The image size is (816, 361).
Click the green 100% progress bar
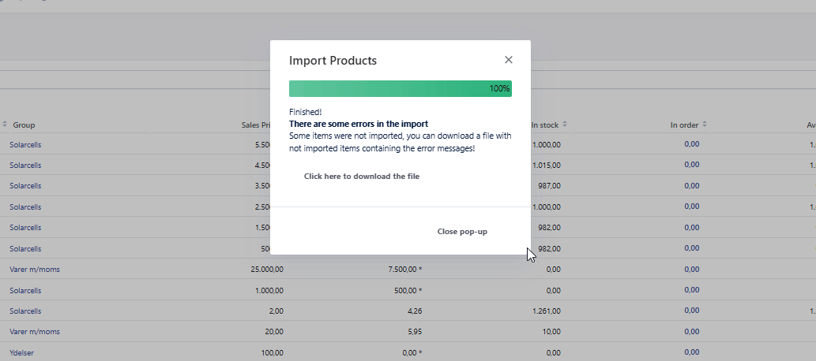pyautogui.click(x=400, y=88)
